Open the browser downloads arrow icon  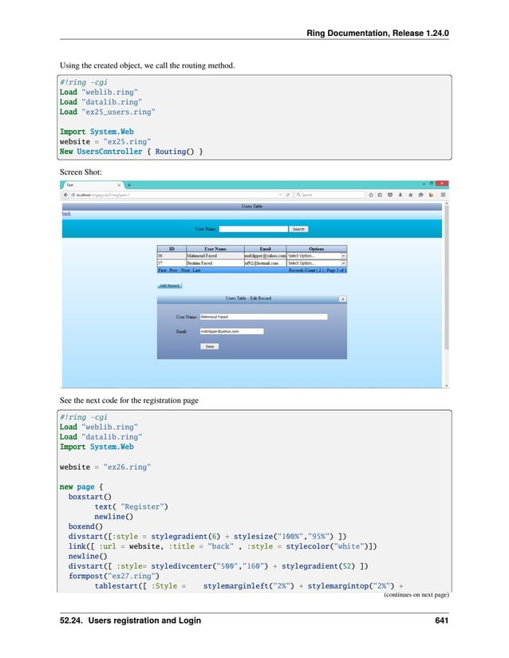(x=400, y=195)
